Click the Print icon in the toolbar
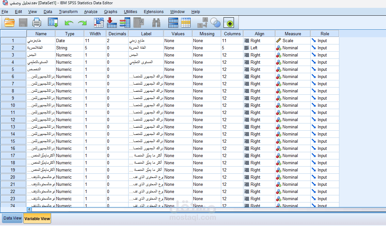 (x=37, y=23)
